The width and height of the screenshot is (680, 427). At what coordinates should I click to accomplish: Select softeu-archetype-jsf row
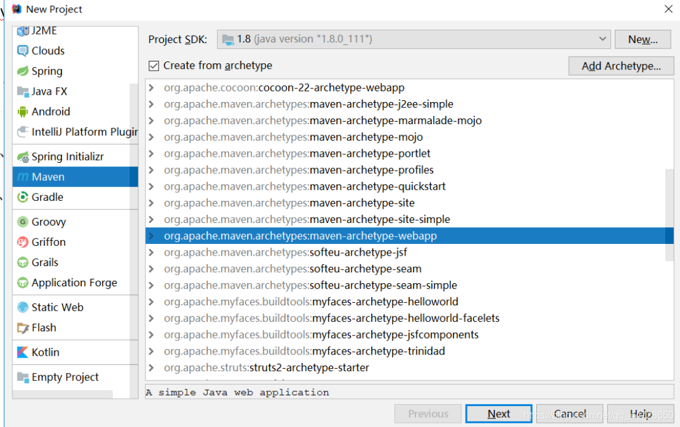[x=409, y=253]
